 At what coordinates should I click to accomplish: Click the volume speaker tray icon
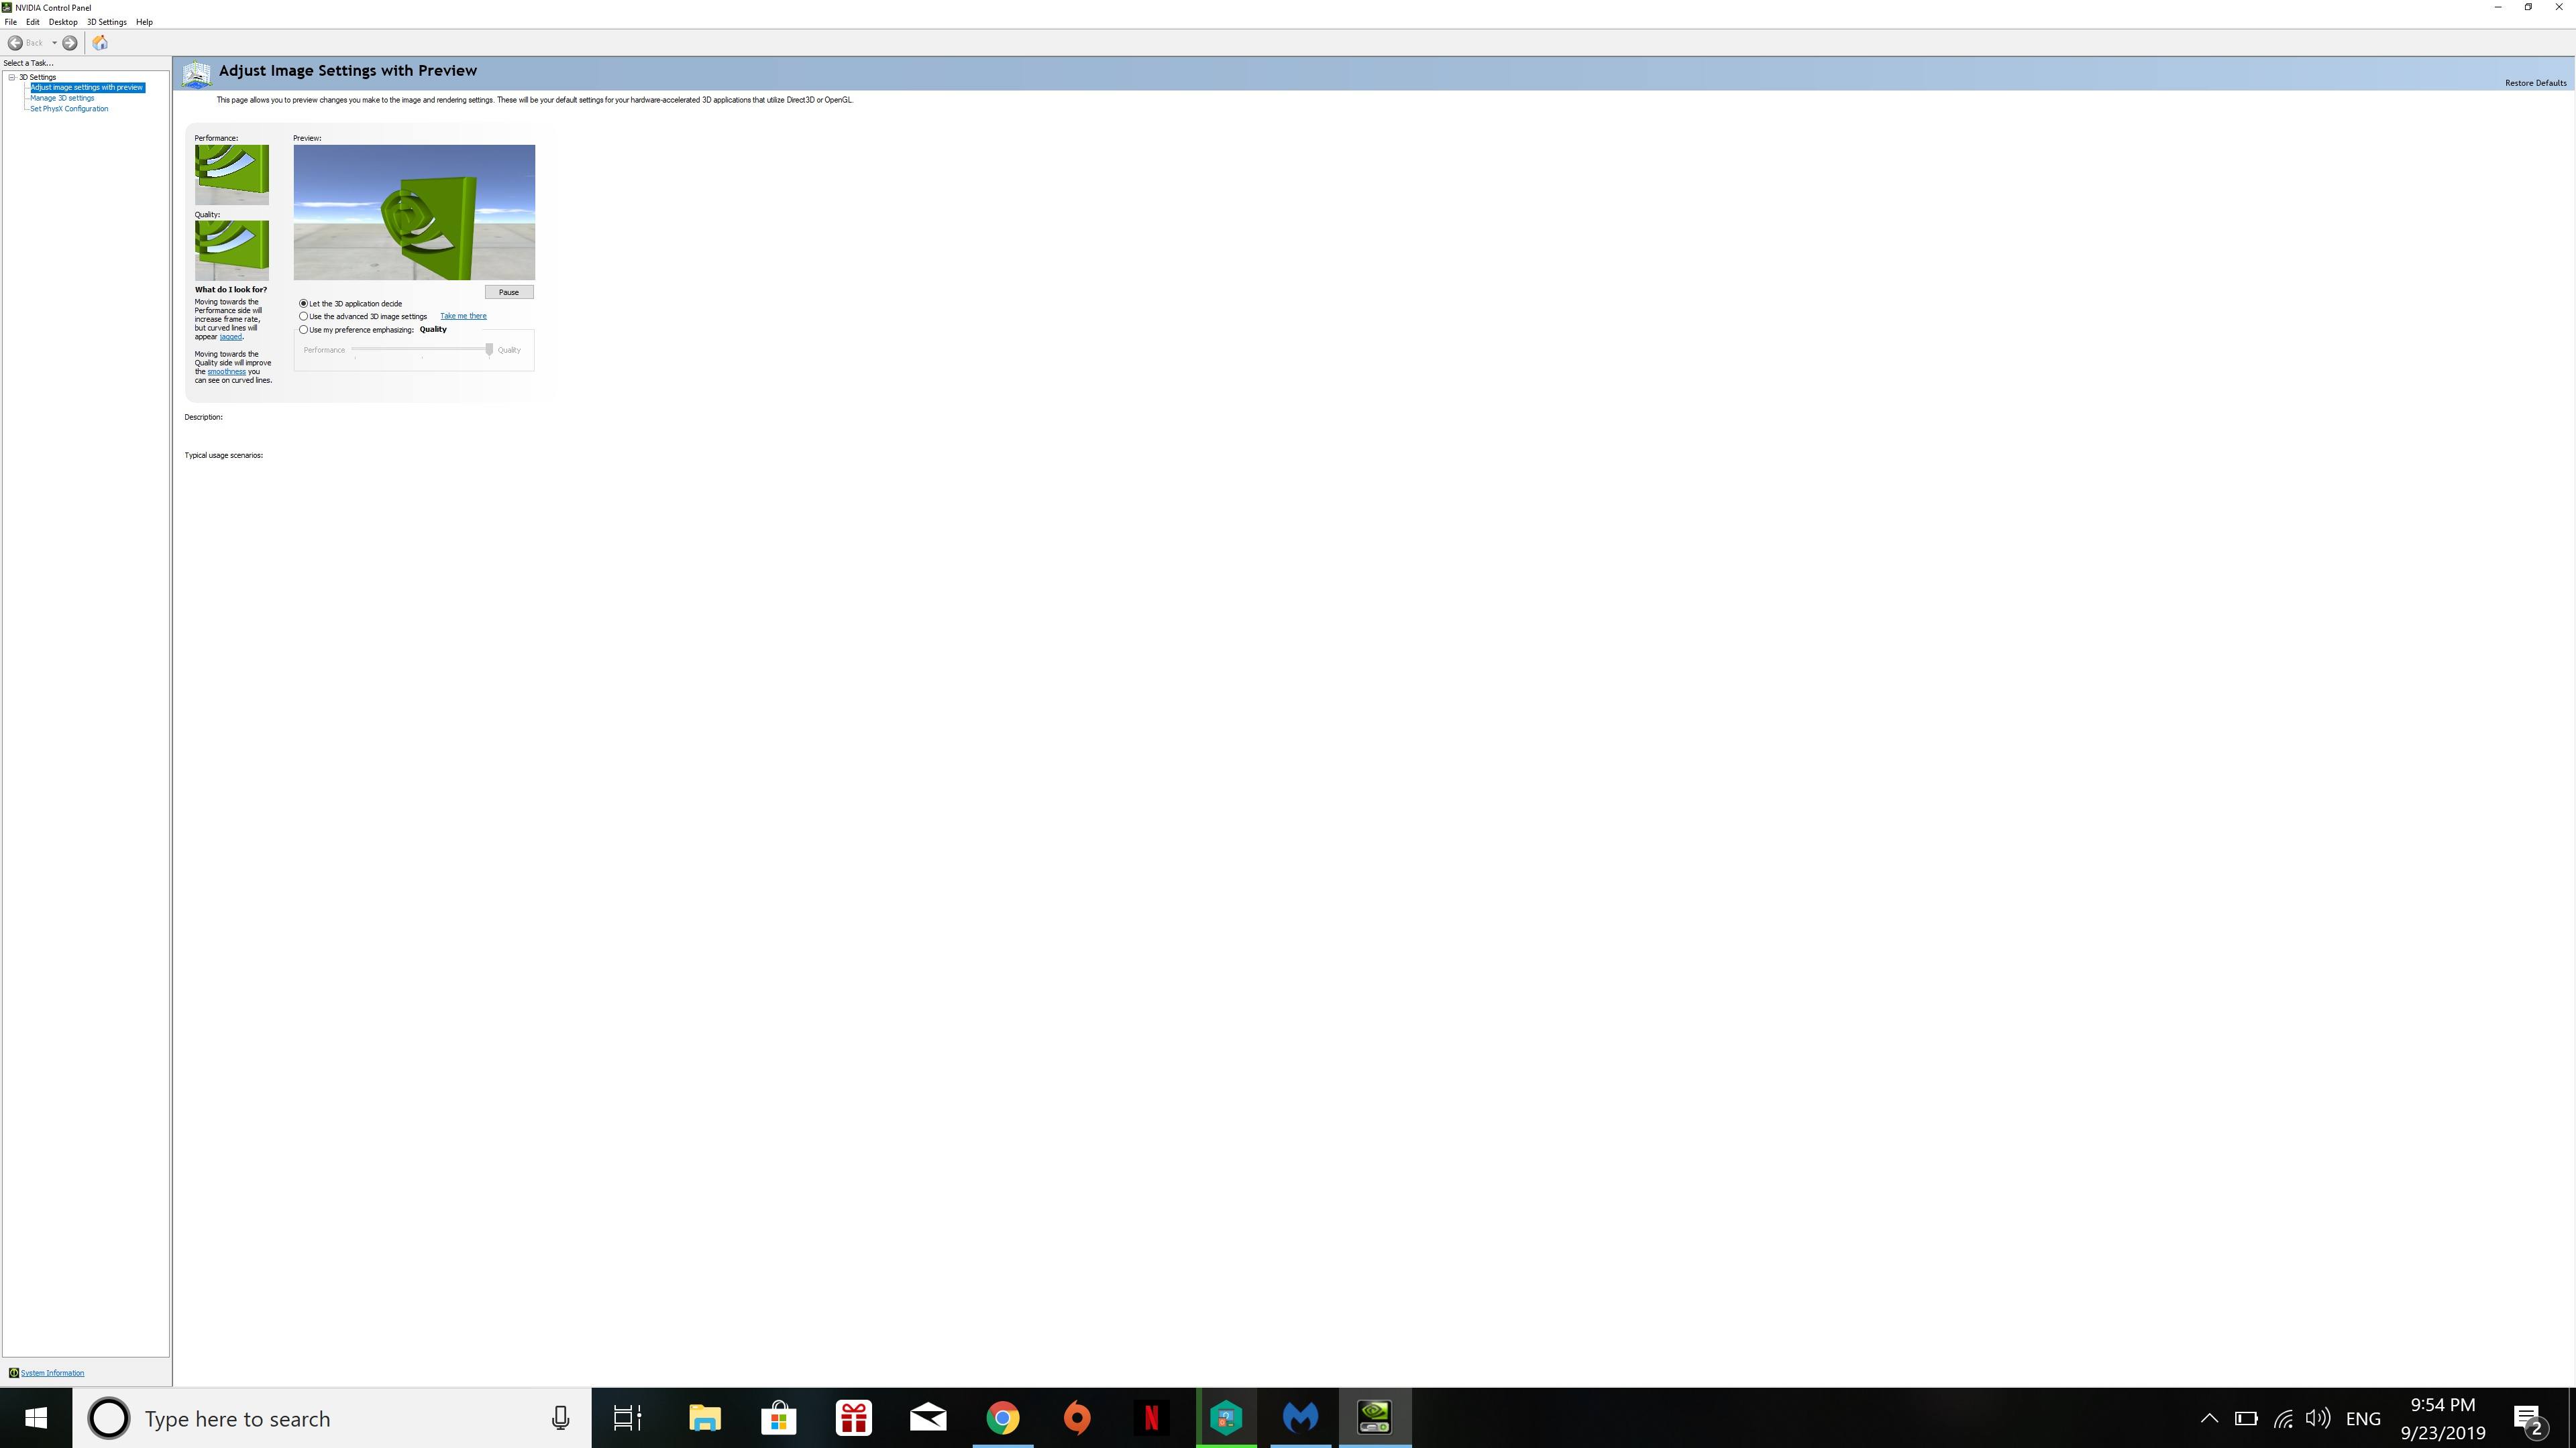[x=2318, y=1418]
